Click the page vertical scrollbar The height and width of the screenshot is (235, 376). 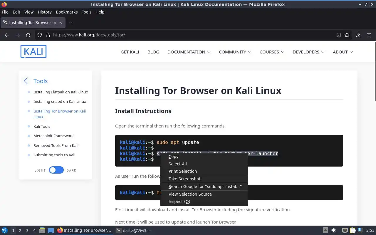(x=375, y=72)
